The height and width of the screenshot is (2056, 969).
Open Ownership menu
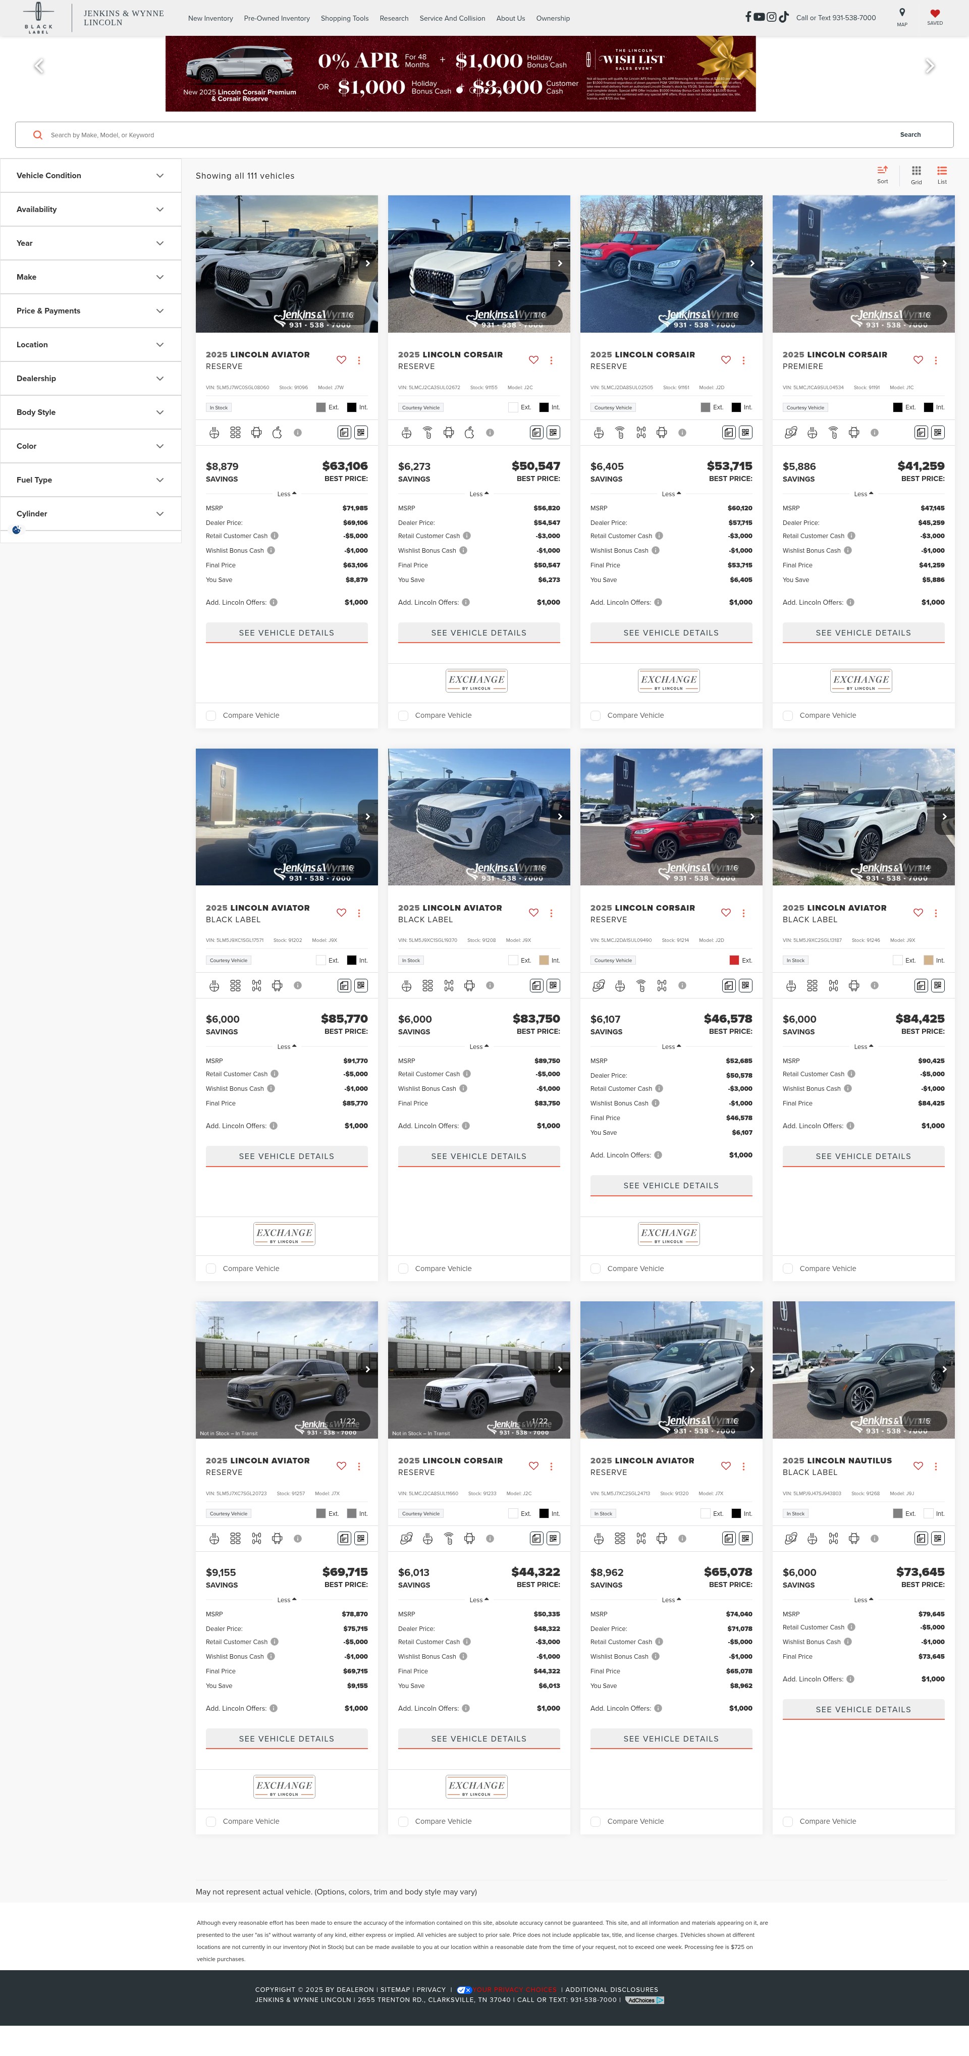point(553,18)
